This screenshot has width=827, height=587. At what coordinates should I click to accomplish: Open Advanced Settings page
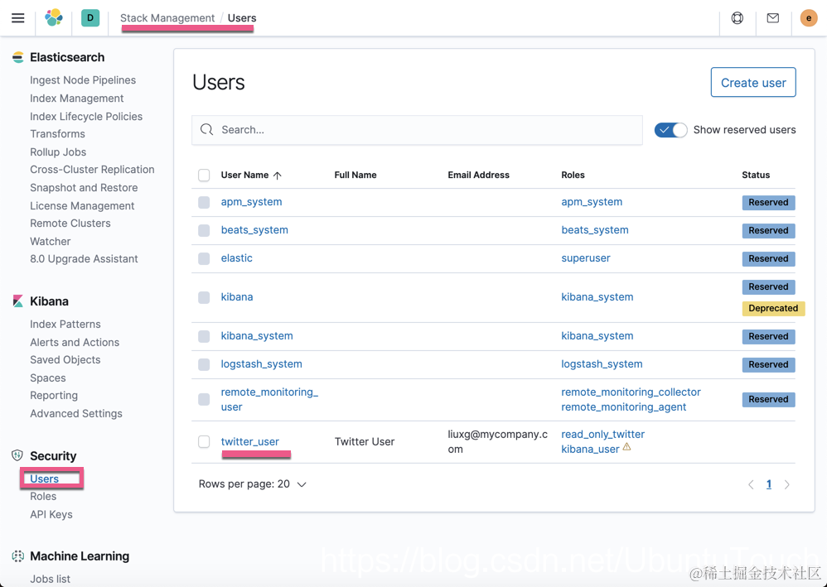[x=76, y=414]
